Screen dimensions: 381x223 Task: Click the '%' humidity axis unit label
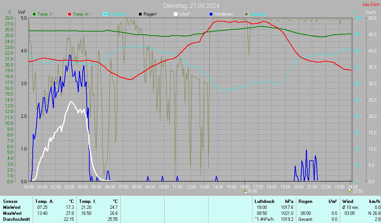[354, 12]
